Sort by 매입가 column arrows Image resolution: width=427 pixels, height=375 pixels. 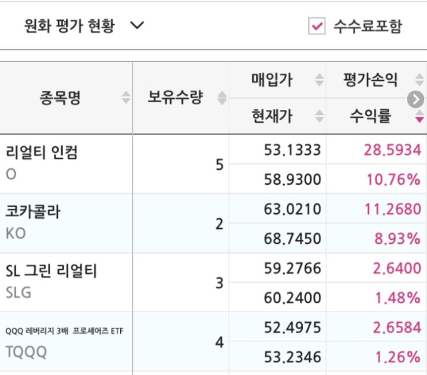coord(320,80)
